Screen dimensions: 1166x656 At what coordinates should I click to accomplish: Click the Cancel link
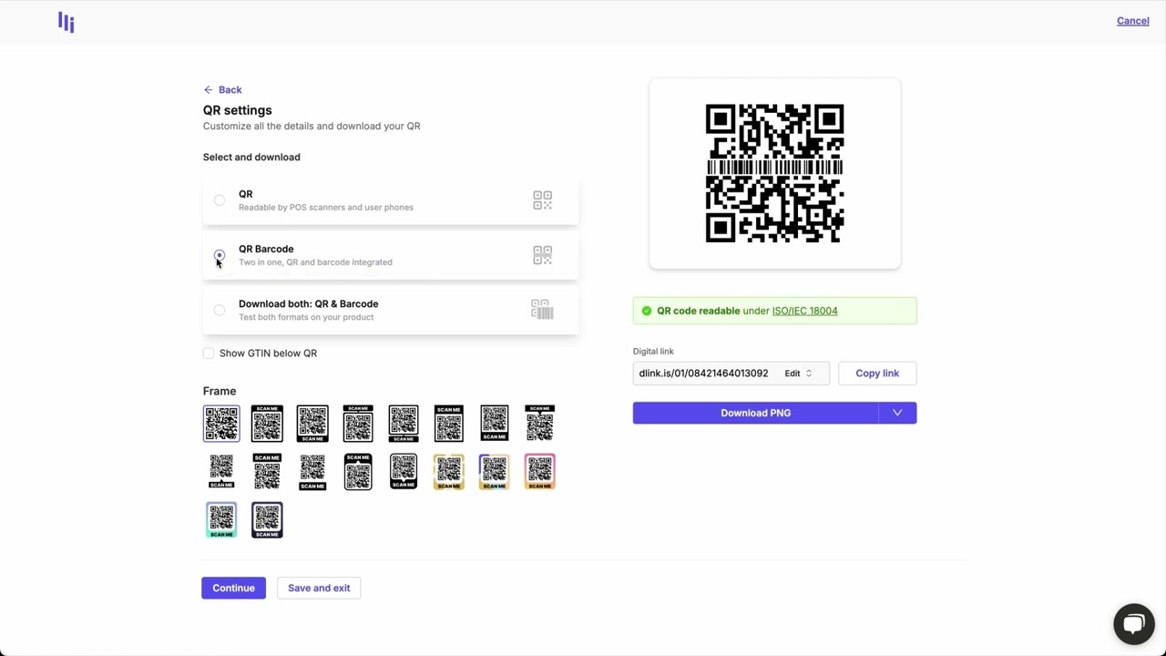click(x=1132, y=21)
